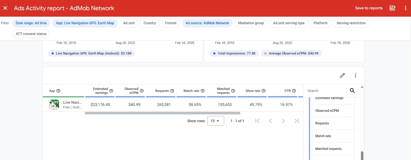Select Matched requests in metrics list

point(332,149)
